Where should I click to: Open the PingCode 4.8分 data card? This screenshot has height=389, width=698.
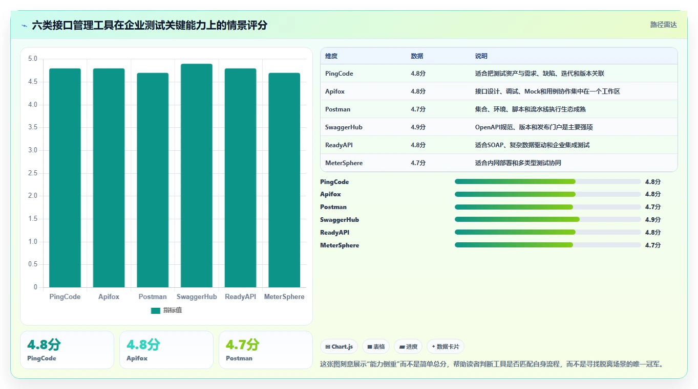point(67,350)
